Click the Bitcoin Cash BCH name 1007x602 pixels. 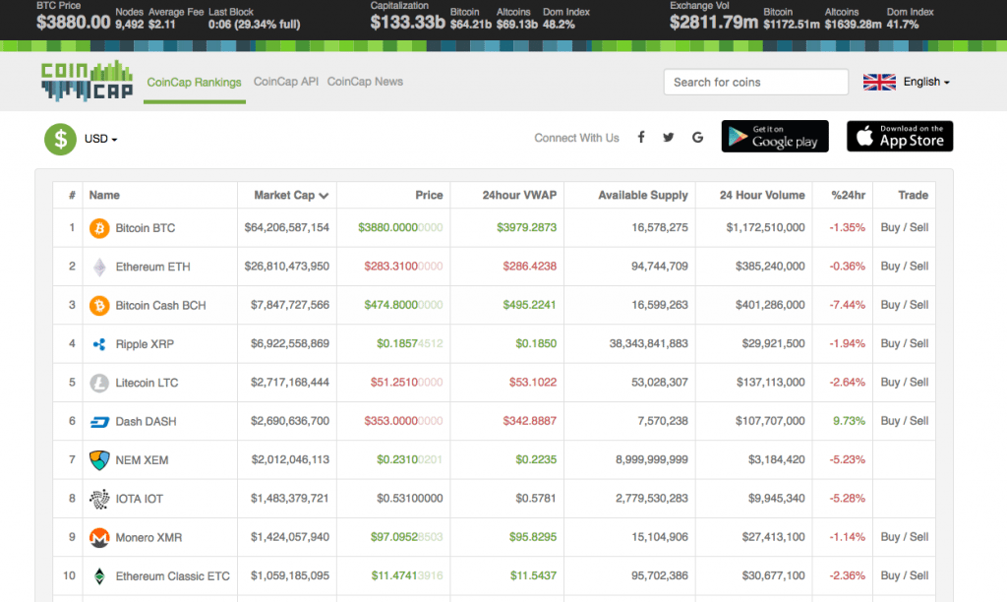pos(160,305)
